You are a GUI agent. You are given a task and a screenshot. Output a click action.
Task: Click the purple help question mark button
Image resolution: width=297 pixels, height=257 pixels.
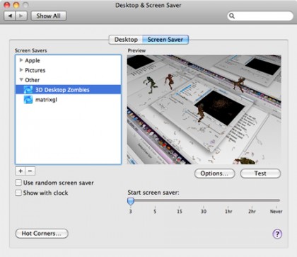(x=277, y=234)
